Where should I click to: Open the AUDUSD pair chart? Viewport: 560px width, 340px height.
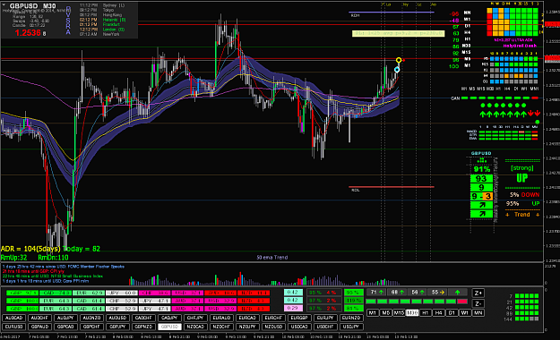(117, 318)
